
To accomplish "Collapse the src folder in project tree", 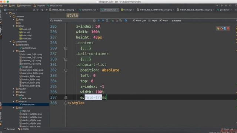I will click(7, 13).
